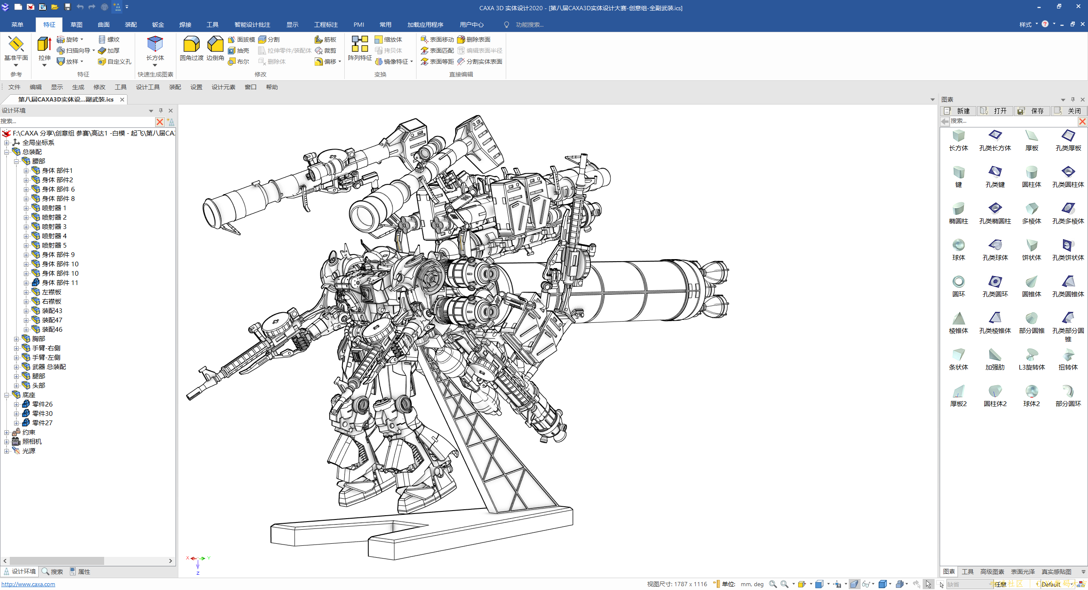This screenshot has height=590, width=1088.
Task: Click the design tree 搜索 input field
Action: point(77,121)
